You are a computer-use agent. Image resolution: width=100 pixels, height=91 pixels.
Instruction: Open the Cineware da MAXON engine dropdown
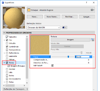coord(43,28)
